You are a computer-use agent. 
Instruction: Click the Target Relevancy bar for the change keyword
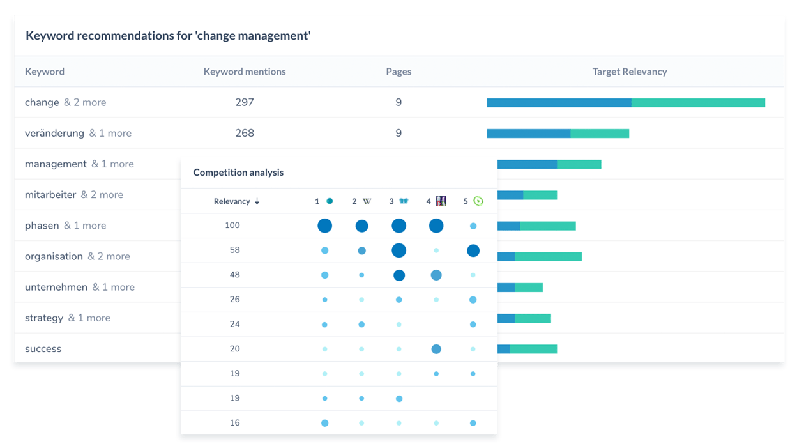[x=626, y=102]
